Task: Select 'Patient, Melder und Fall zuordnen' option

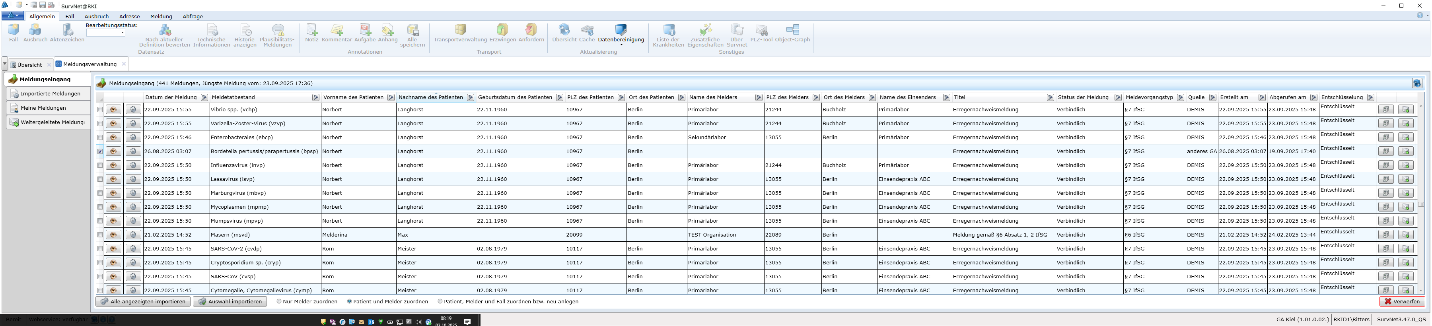Action: click(x=440, y=302)
